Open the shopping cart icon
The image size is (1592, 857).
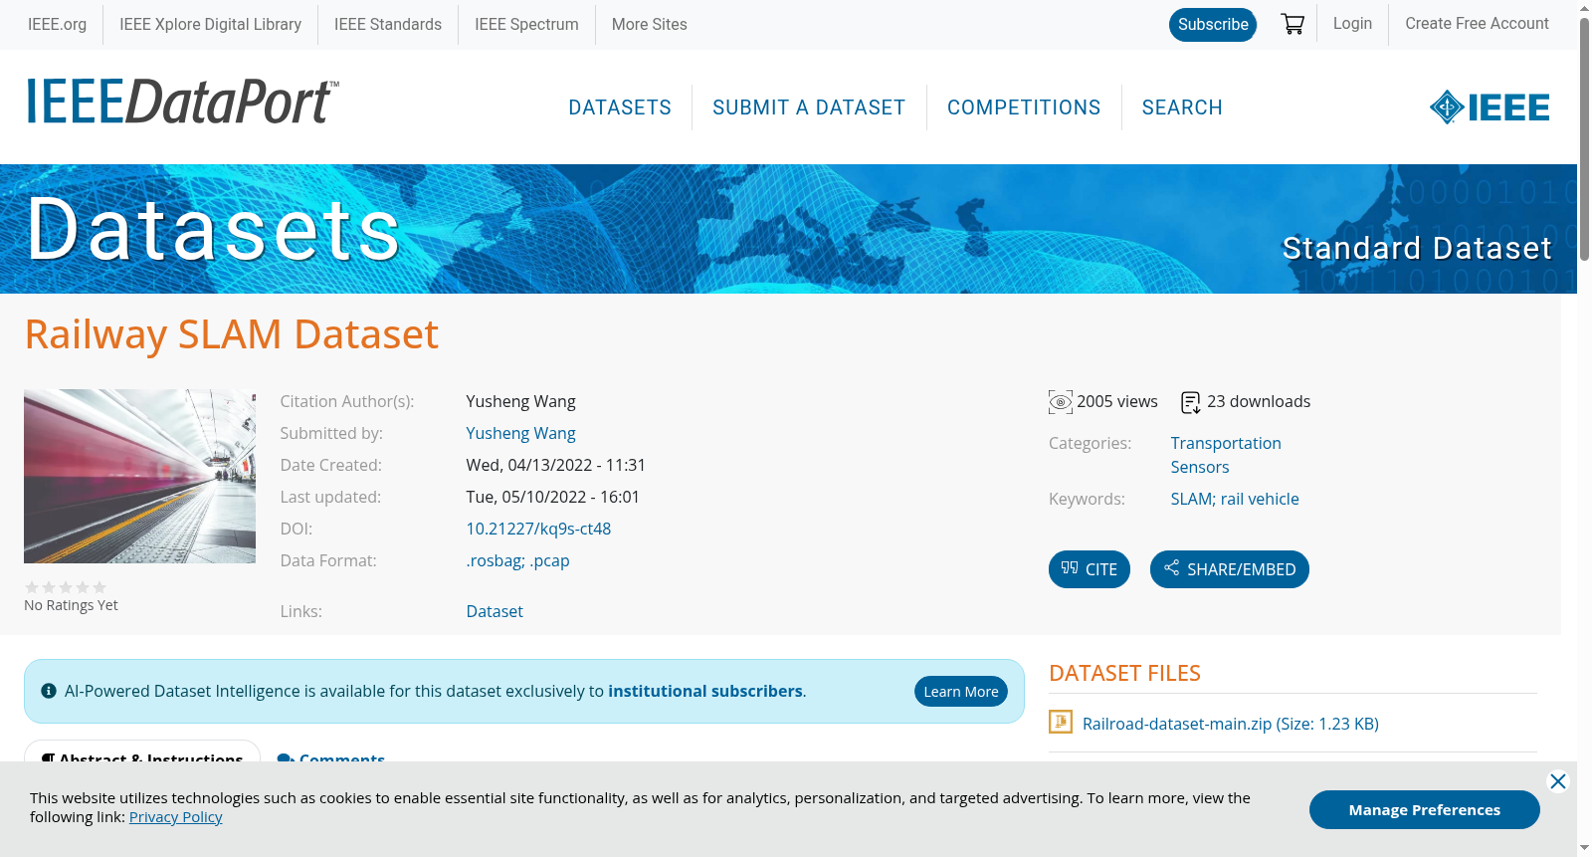pyautogui.click(x=1293, y=24)
